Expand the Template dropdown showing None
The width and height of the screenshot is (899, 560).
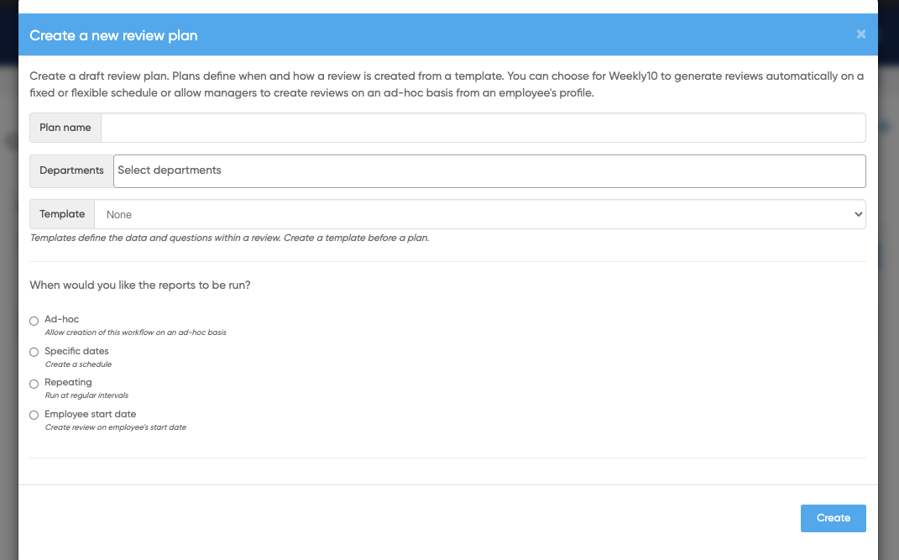pos(480,214)
